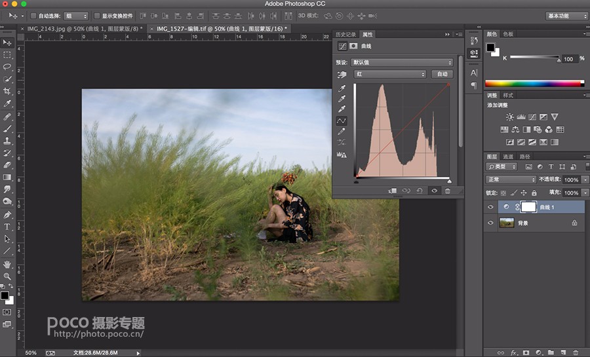Open 基本功能 workspace dropdown
The width and height of the screenshot is (590, 357).
click(566, 16)
